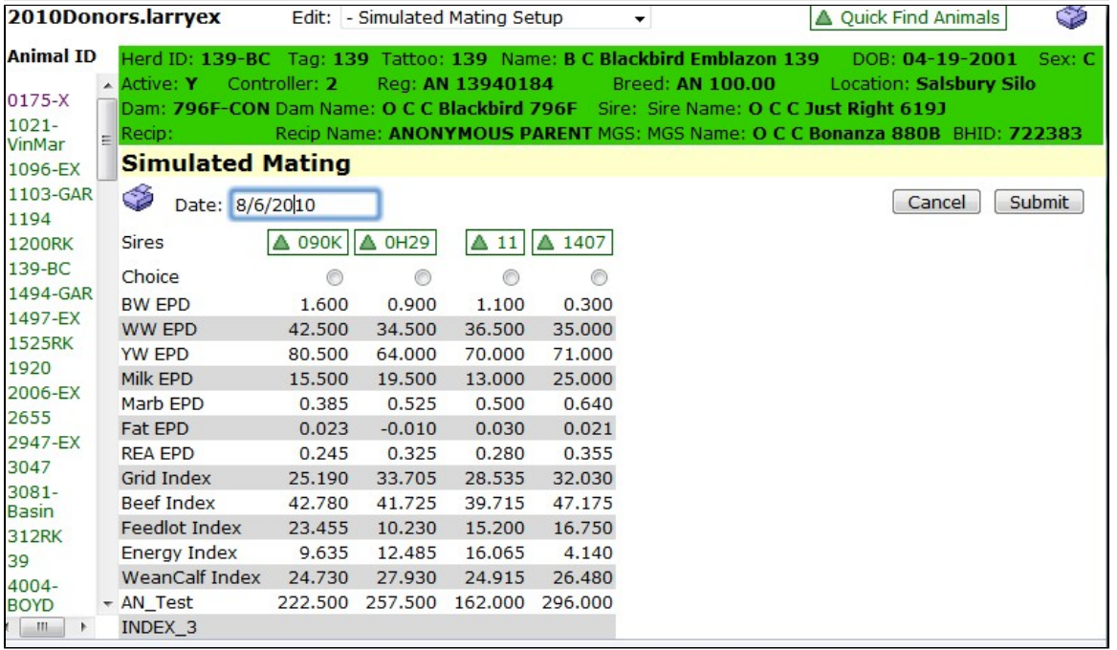Click the Grid Index value 33.705

pos(406,479)
